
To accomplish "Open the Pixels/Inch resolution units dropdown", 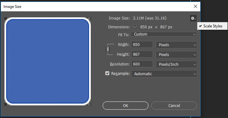I will (176, 64).
